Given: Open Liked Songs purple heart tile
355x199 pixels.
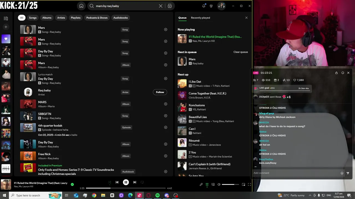Looking at the screenshot, I should coord(6,39).
